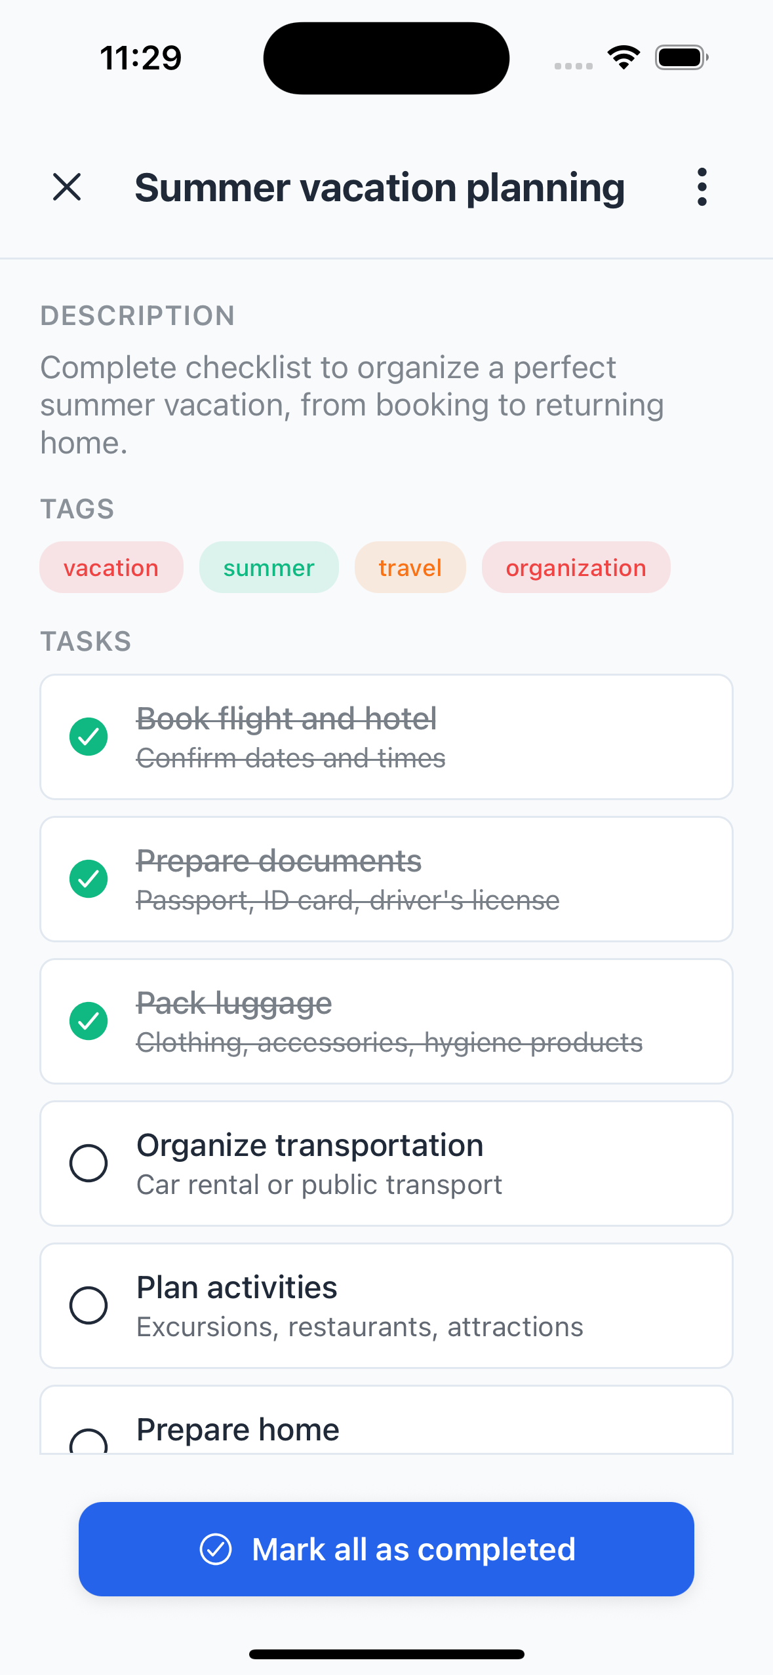
Task: Tap the battery status icon
Action: point(681,58)
